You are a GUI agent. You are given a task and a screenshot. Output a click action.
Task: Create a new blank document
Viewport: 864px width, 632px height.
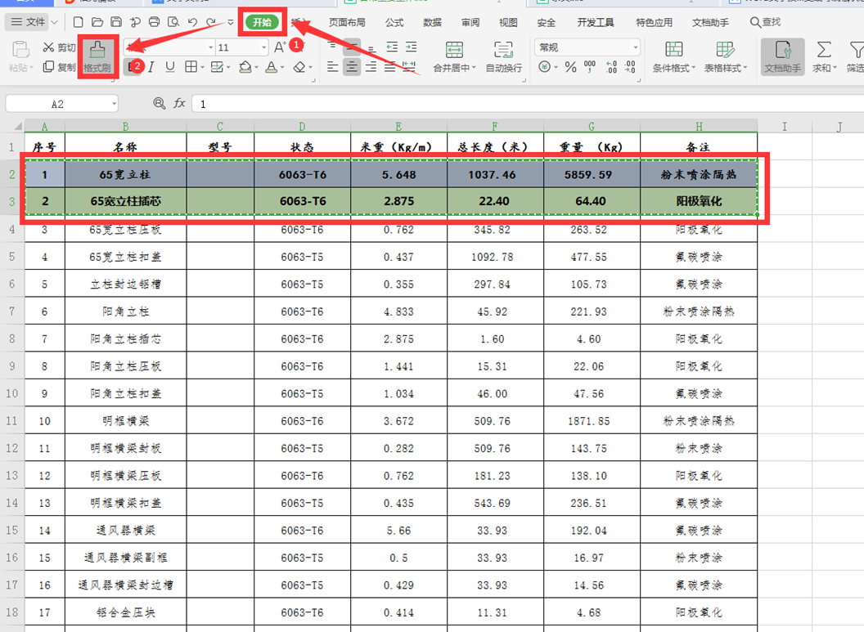[x=79, y=22]
